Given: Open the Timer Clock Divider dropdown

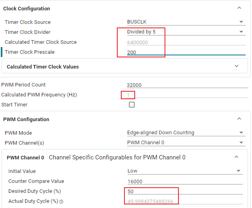Looking at the screenshot, I should point(186,32).
